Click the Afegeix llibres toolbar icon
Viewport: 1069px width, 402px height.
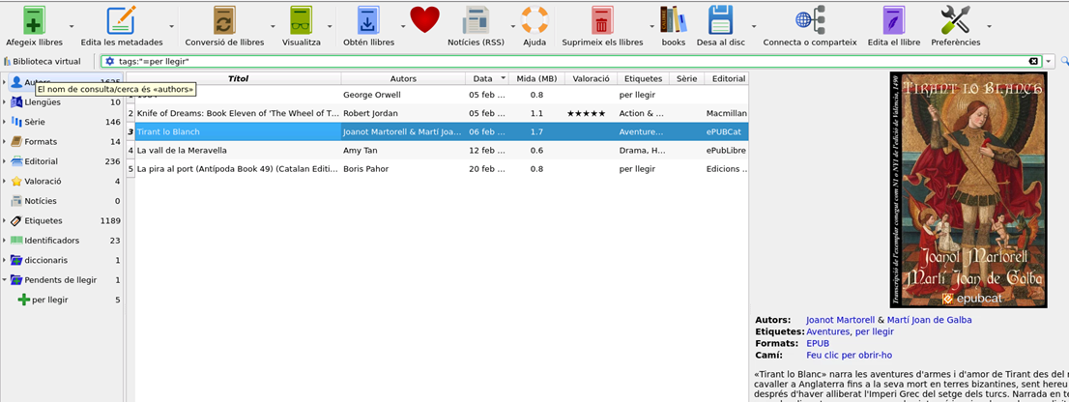click(34, 19)
